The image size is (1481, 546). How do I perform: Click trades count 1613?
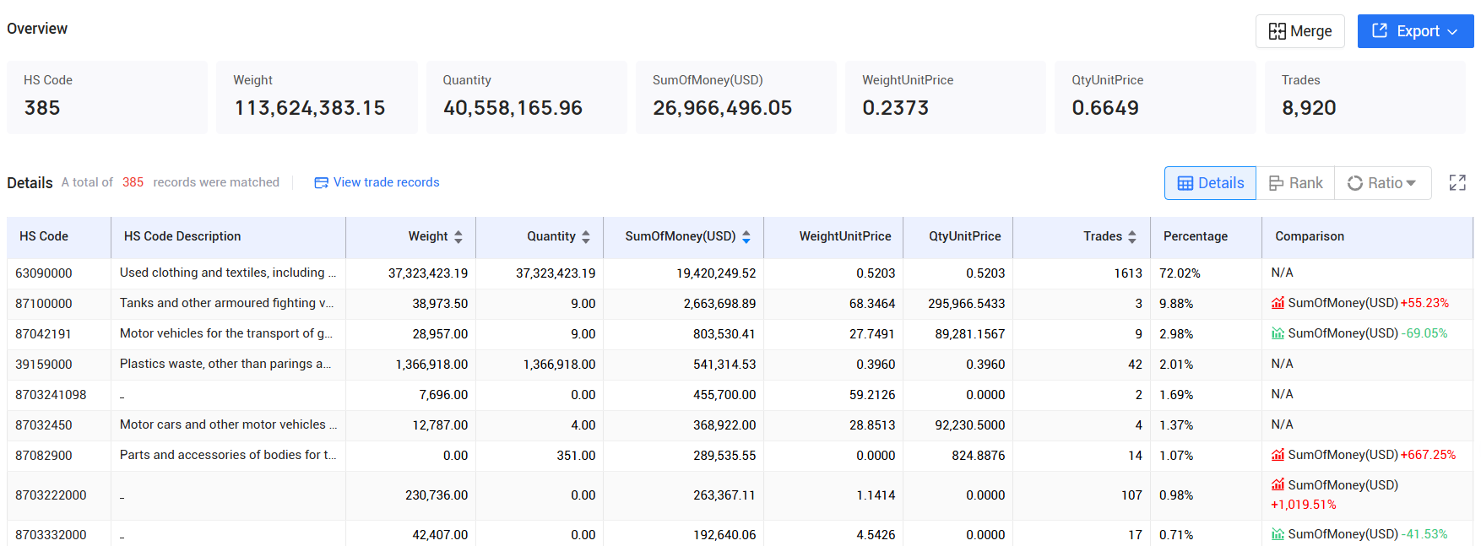1128,273
